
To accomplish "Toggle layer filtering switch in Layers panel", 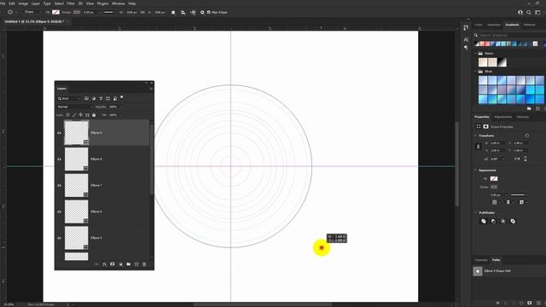I will [x=121, y=97].
